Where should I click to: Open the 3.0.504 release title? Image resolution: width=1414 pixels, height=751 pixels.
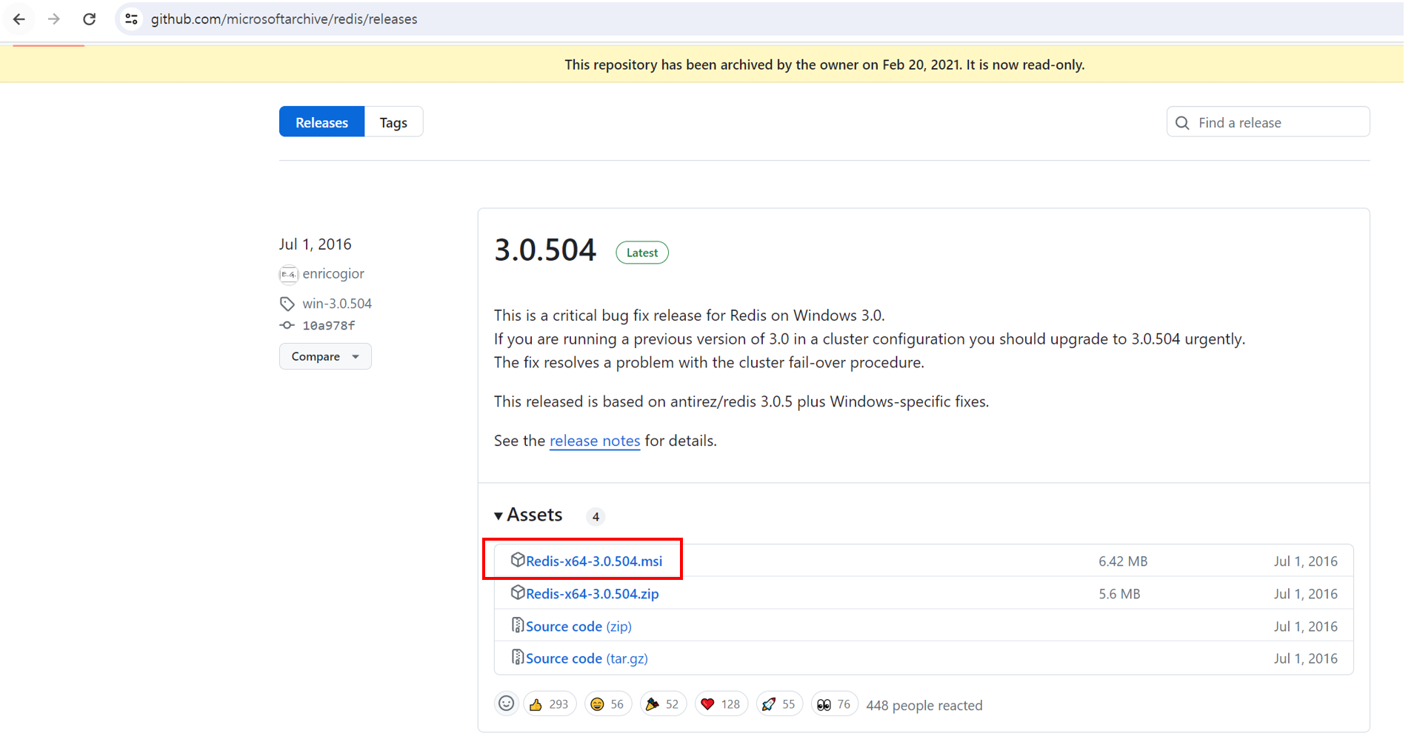coord(545,250)
